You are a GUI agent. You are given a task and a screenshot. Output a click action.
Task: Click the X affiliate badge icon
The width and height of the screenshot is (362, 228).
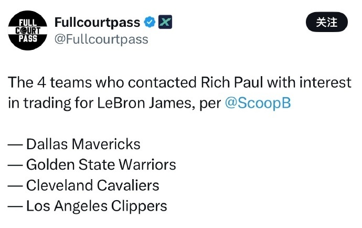165,22
